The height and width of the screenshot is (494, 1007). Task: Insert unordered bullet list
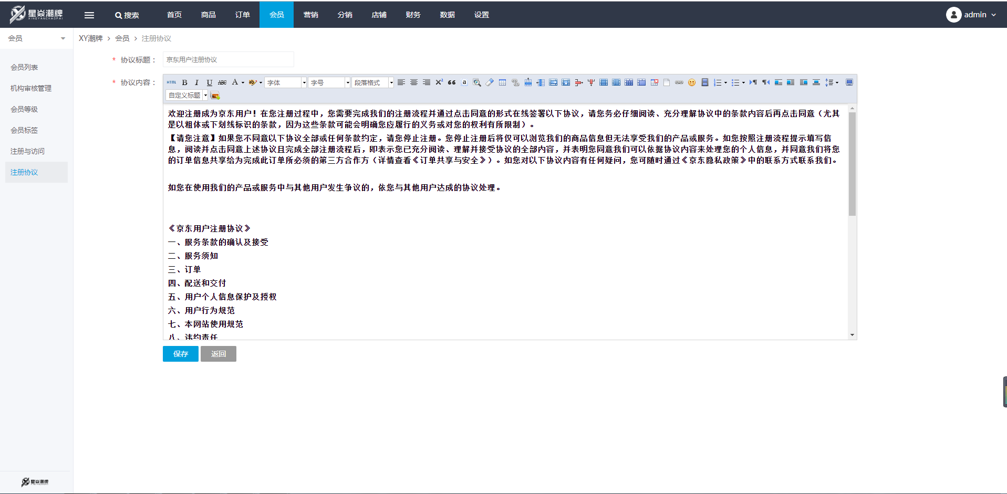735,82
